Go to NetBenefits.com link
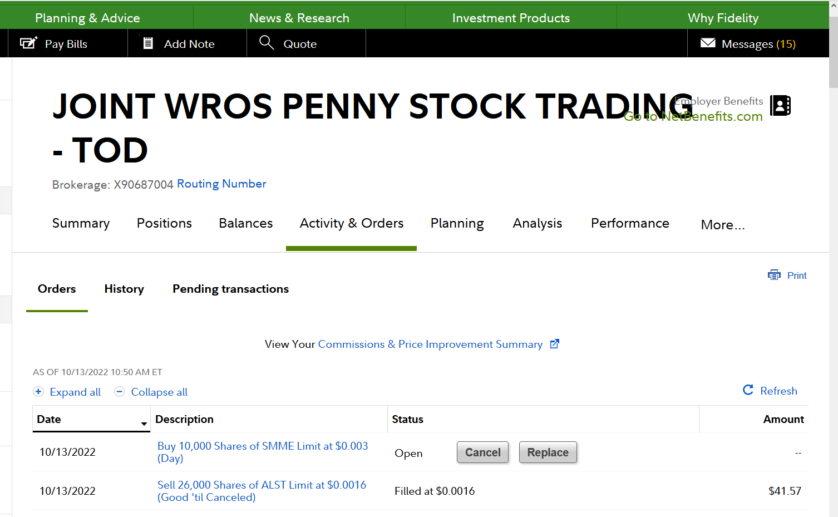 click(x=693, y=116)
